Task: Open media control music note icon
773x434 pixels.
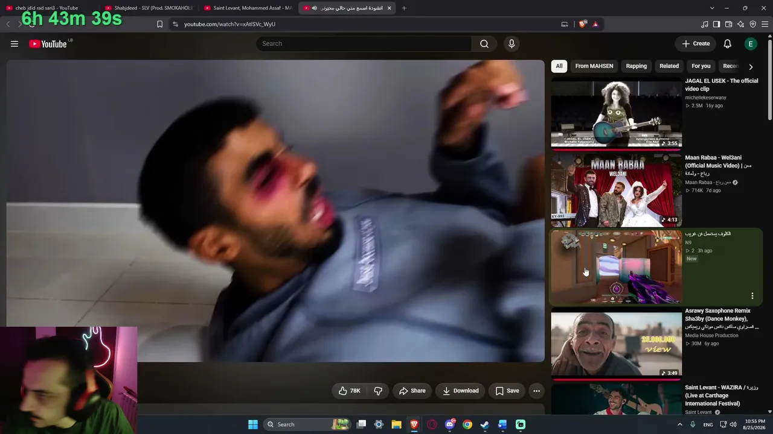Action: [705, 24]
